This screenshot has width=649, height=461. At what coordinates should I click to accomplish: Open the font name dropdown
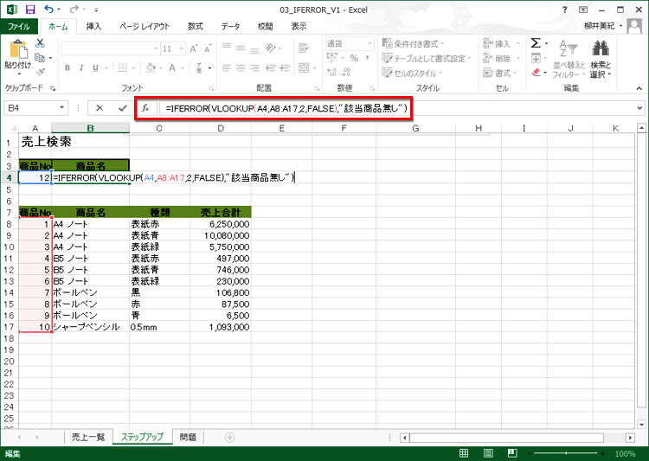[x=156, y=48]
